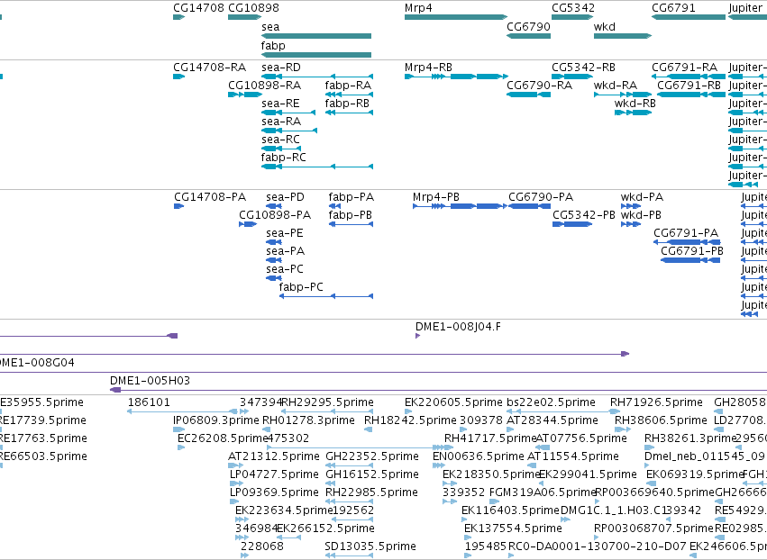Select the AT28344.5prime EST
Image resolution: width=767 pixels, height=560 pixels.
[x=511, y=429]
